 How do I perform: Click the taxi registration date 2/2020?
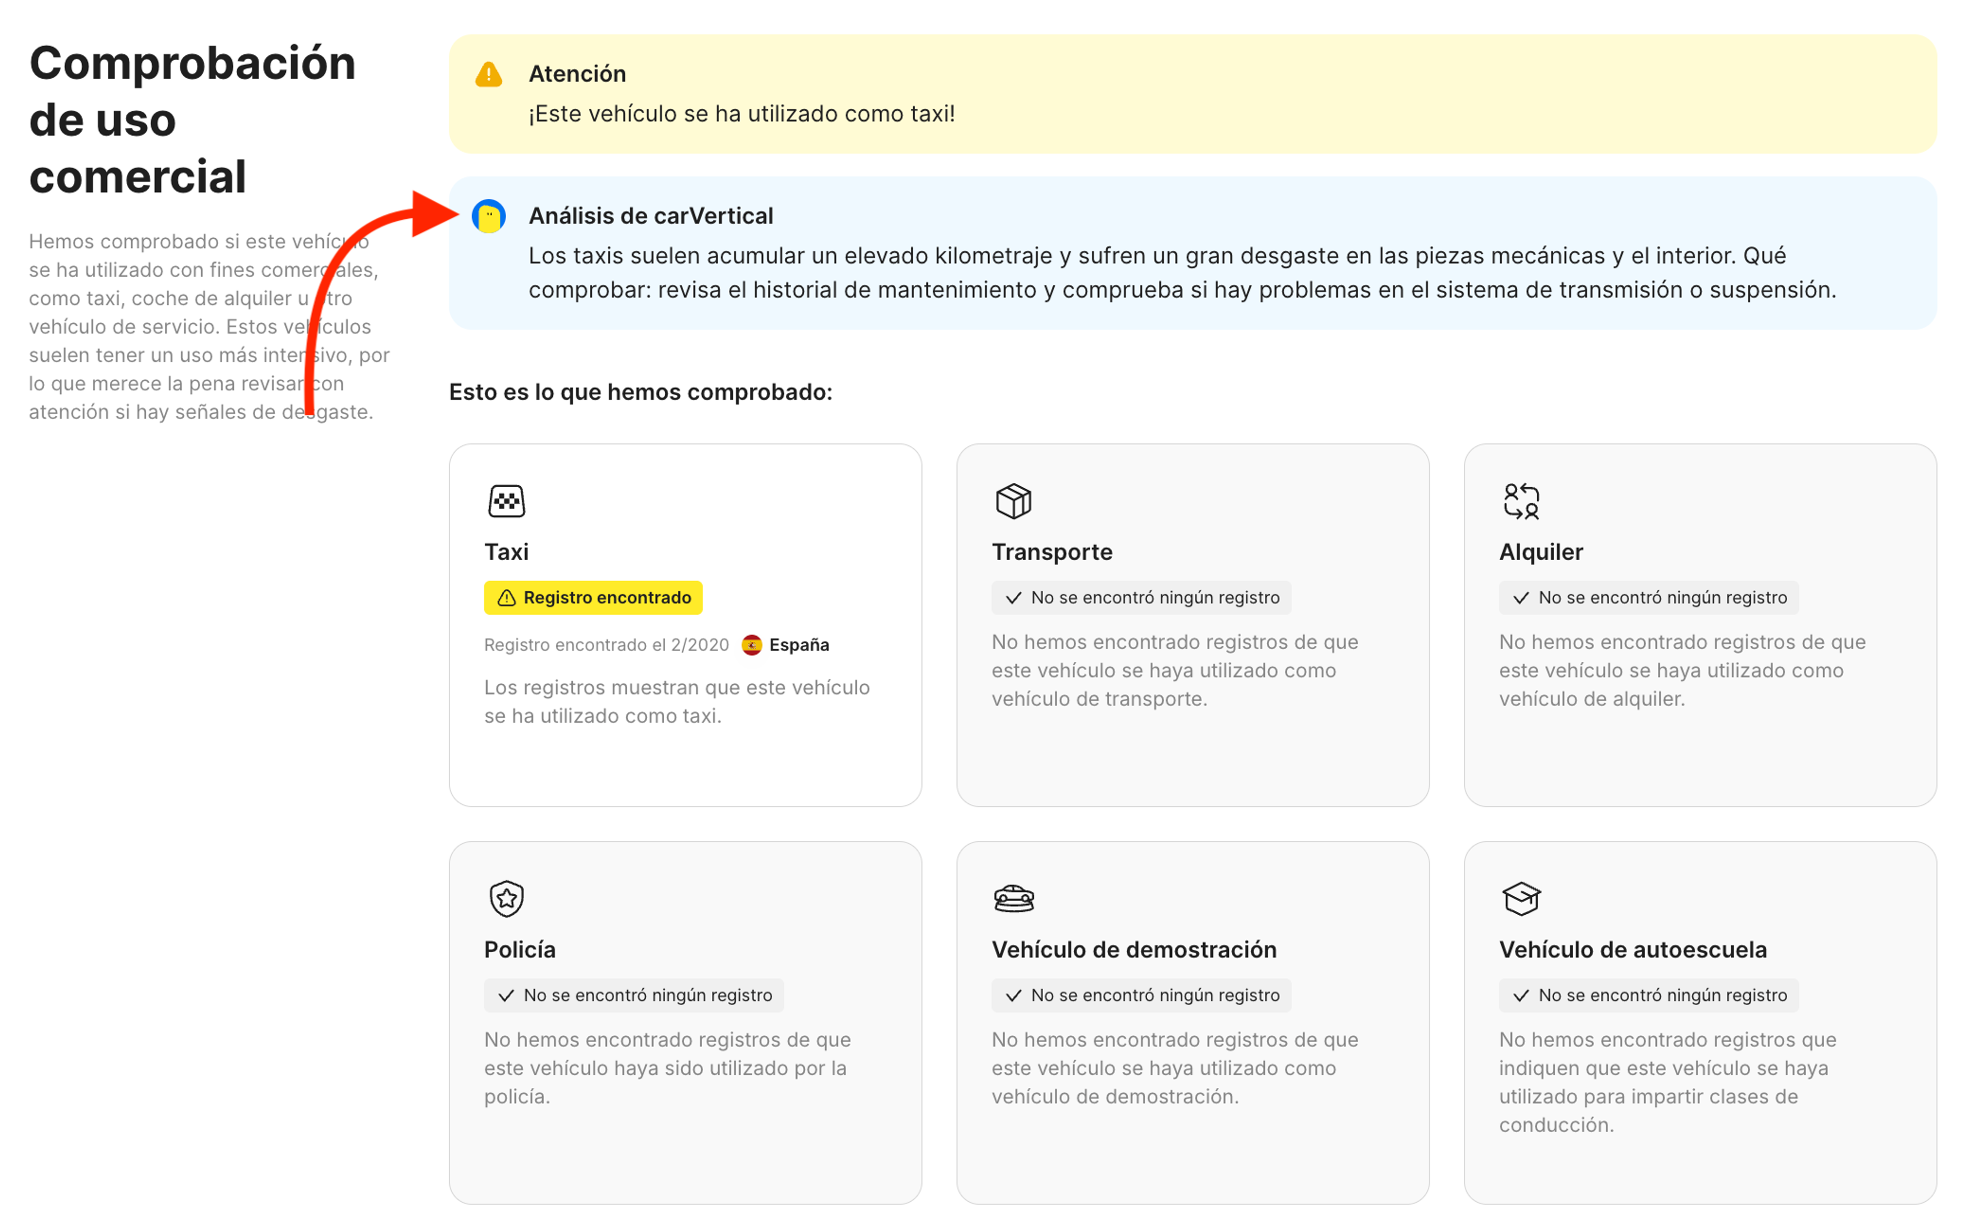606,644
